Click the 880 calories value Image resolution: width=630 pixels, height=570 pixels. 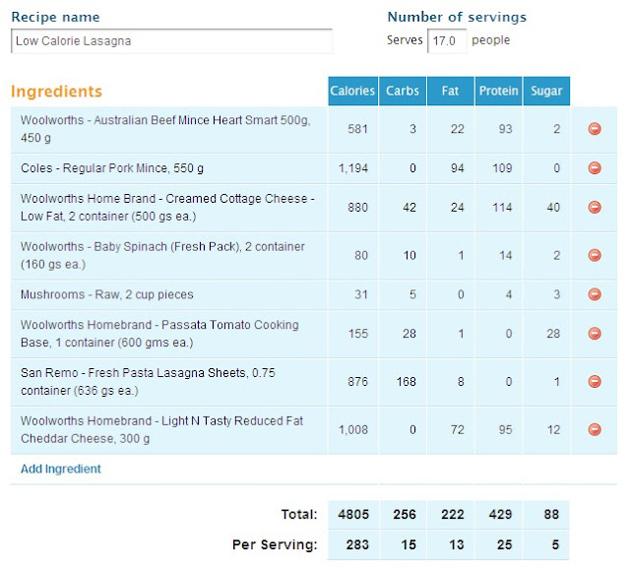click(x=357, y=208)
